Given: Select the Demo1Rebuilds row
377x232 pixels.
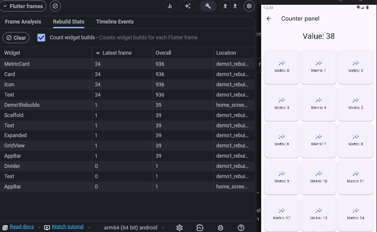Looking at the screenshot, I should pos(127,105).
